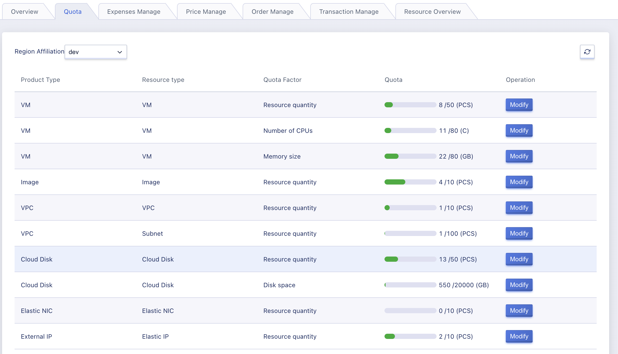Modify the Number of CPUs quota
Image resolution: width=618 pixels, height=354 pixels.
[x=519, y=130]
